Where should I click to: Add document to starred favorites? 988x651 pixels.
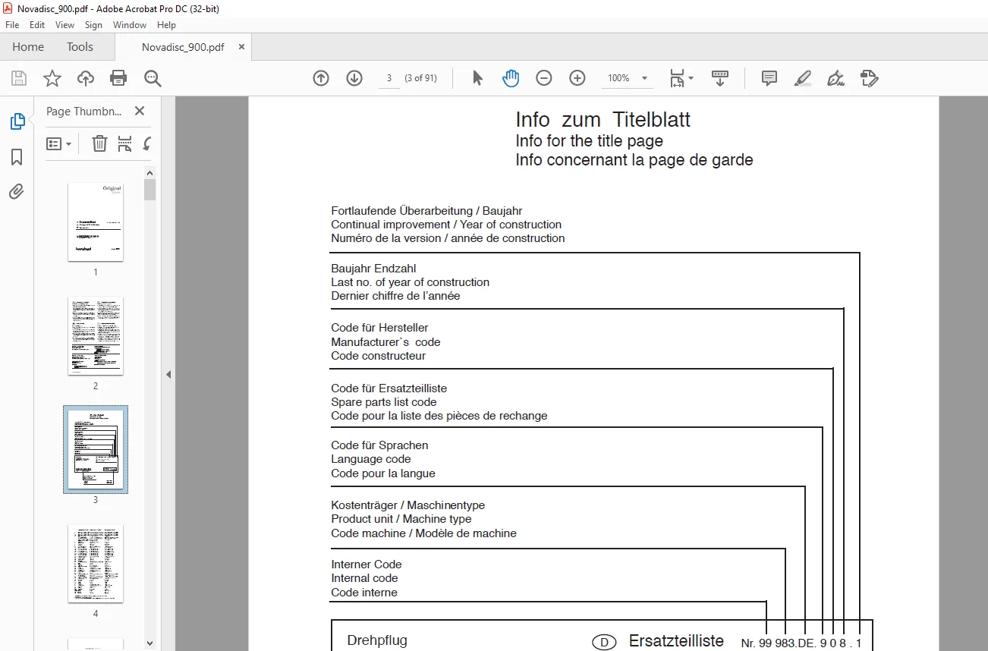52,78
